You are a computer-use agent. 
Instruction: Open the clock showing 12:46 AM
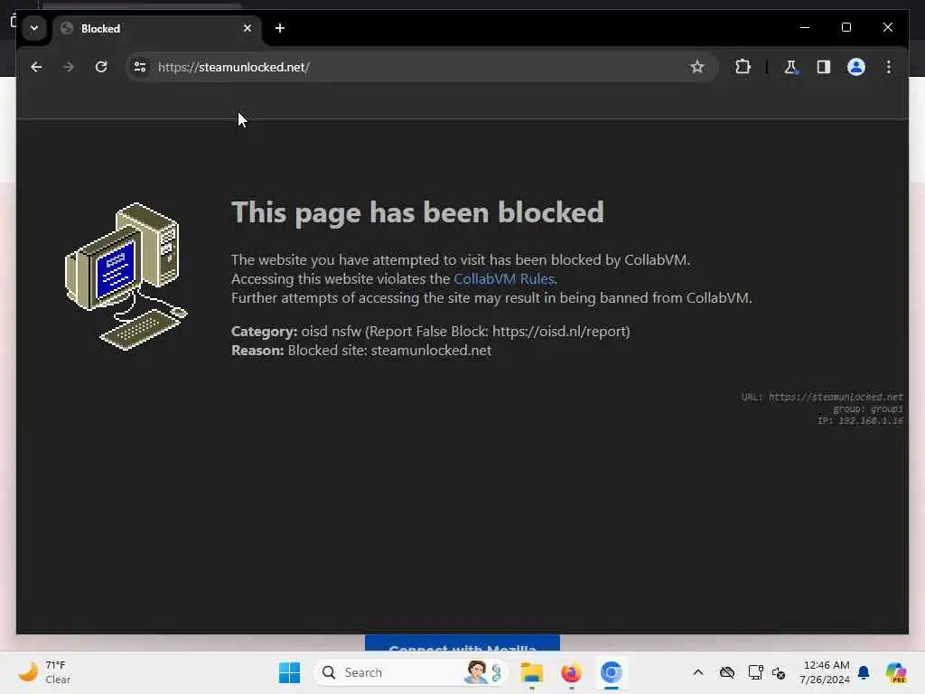(x=825, y=672)
